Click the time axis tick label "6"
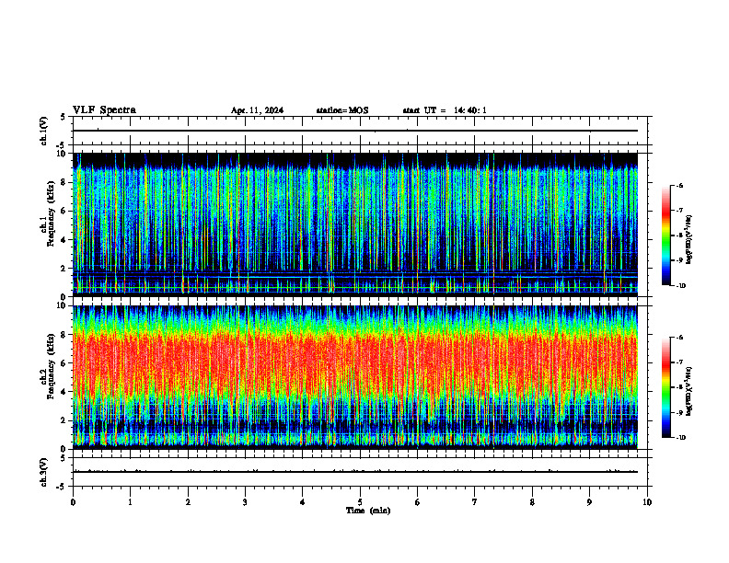This screenshot has height=563, width=729. pyautogui.click(x=418, y=502)
